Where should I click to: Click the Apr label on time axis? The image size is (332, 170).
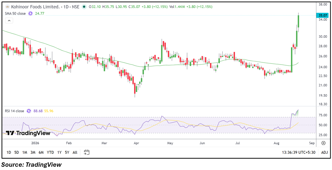pyautogui.click(x=136, y=143)
